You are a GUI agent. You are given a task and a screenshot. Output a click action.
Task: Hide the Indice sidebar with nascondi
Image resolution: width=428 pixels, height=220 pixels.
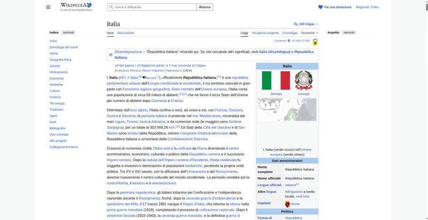pos(68,33)
